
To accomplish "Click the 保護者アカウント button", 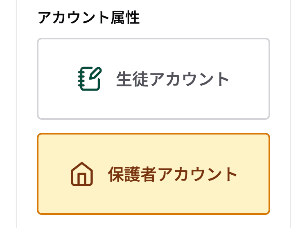I will [x=153, y=174].
